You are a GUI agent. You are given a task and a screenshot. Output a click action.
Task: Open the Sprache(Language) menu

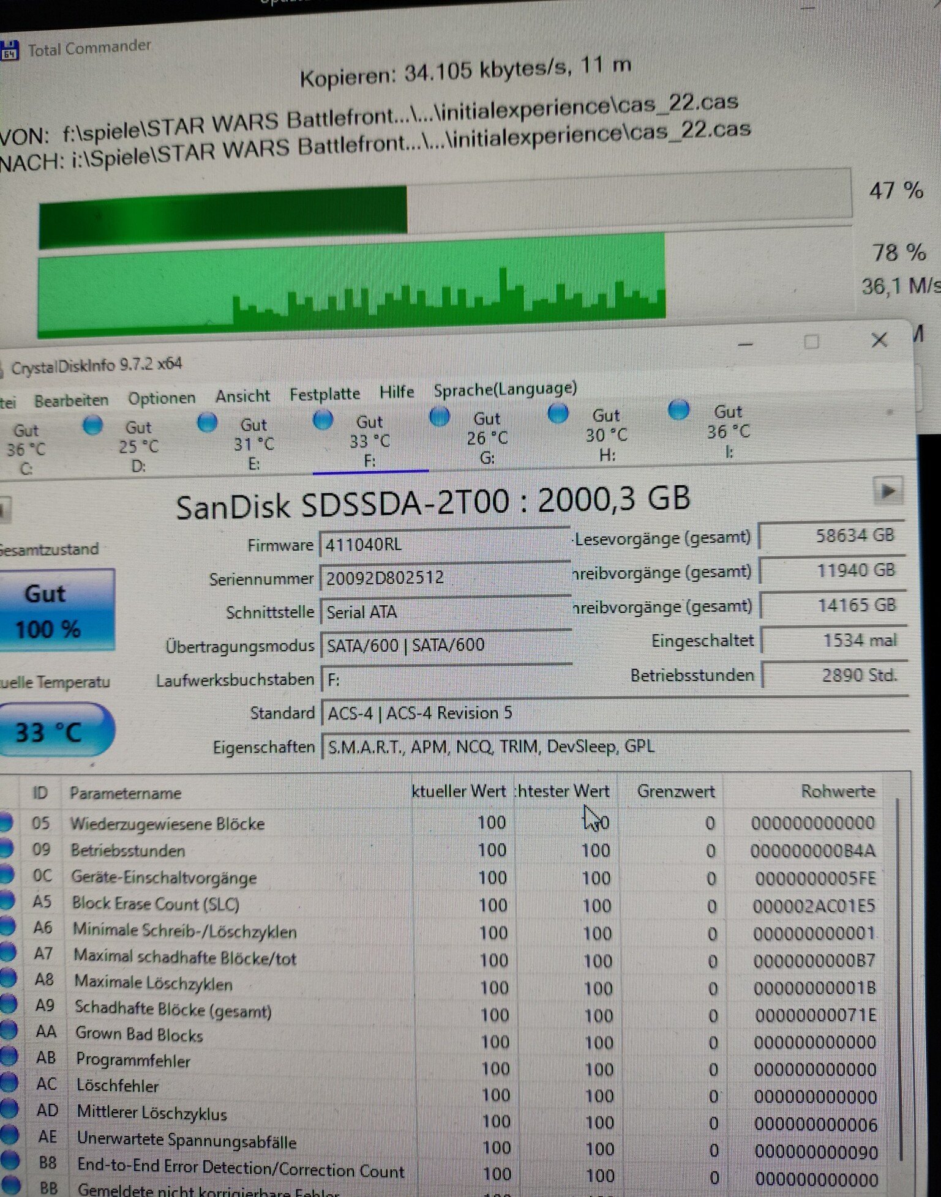[505, 389]
